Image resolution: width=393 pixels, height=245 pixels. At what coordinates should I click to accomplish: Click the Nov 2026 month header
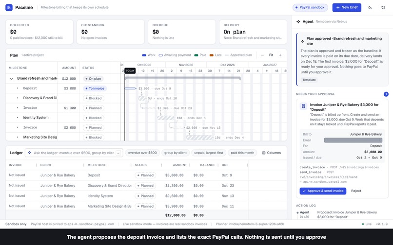186,65
